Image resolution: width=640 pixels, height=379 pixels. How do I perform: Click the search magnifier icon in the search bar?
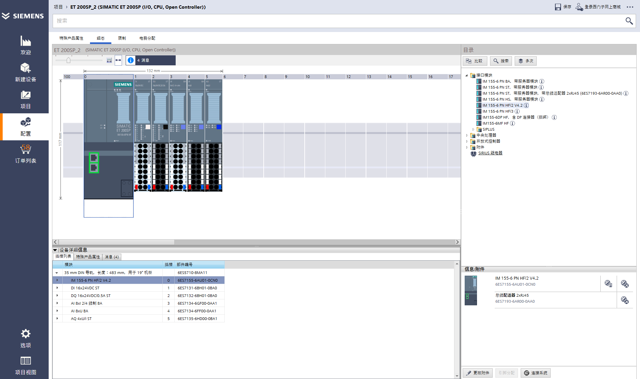(629, 21)
